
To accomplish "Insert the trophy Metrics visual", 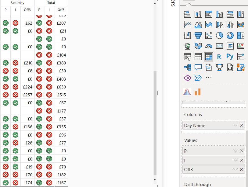I will click(x=219, y=67).
